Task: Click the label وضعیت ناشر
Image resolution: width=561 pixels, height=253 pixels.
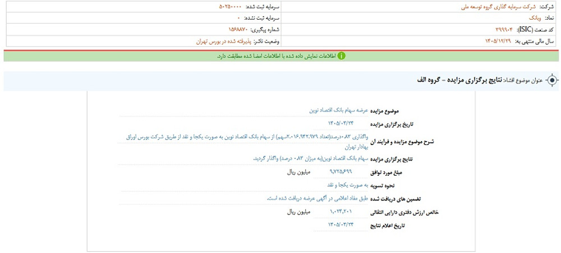Action: (x=266, y=41)
